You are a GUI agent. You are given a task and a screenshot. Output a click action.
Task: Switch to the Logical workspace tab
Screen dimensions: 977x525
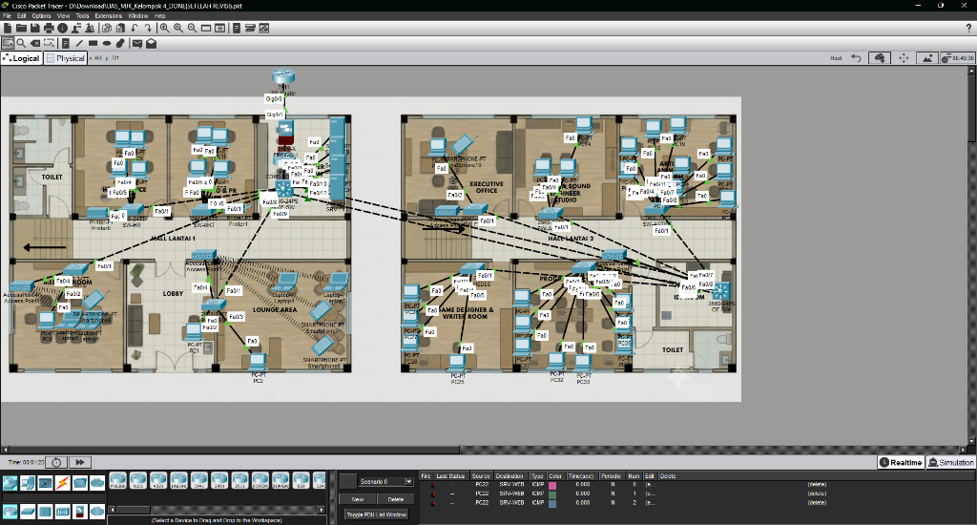pyautogui.click(x=22, y=58)
